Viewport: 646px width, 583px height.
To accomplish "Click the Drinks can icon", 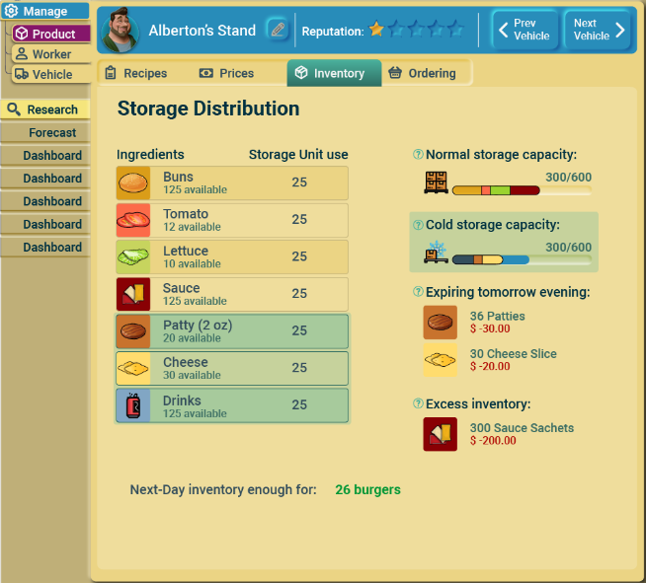I will [133, 405].
